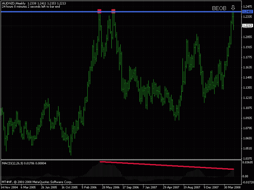
Task: Click the 7 Jan 2007 date label
Action: 150,187
